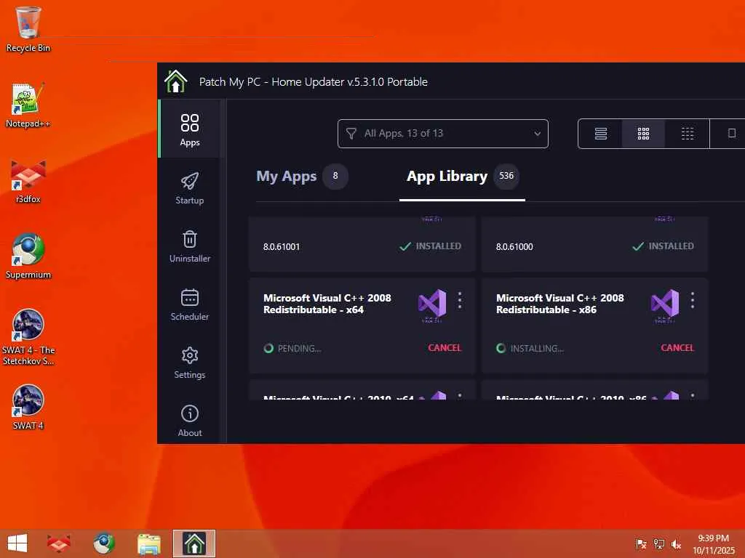The width and height of the screenshot is (745, 558).
Task: Switch to list view layout
Action: (x=600, y=134)
